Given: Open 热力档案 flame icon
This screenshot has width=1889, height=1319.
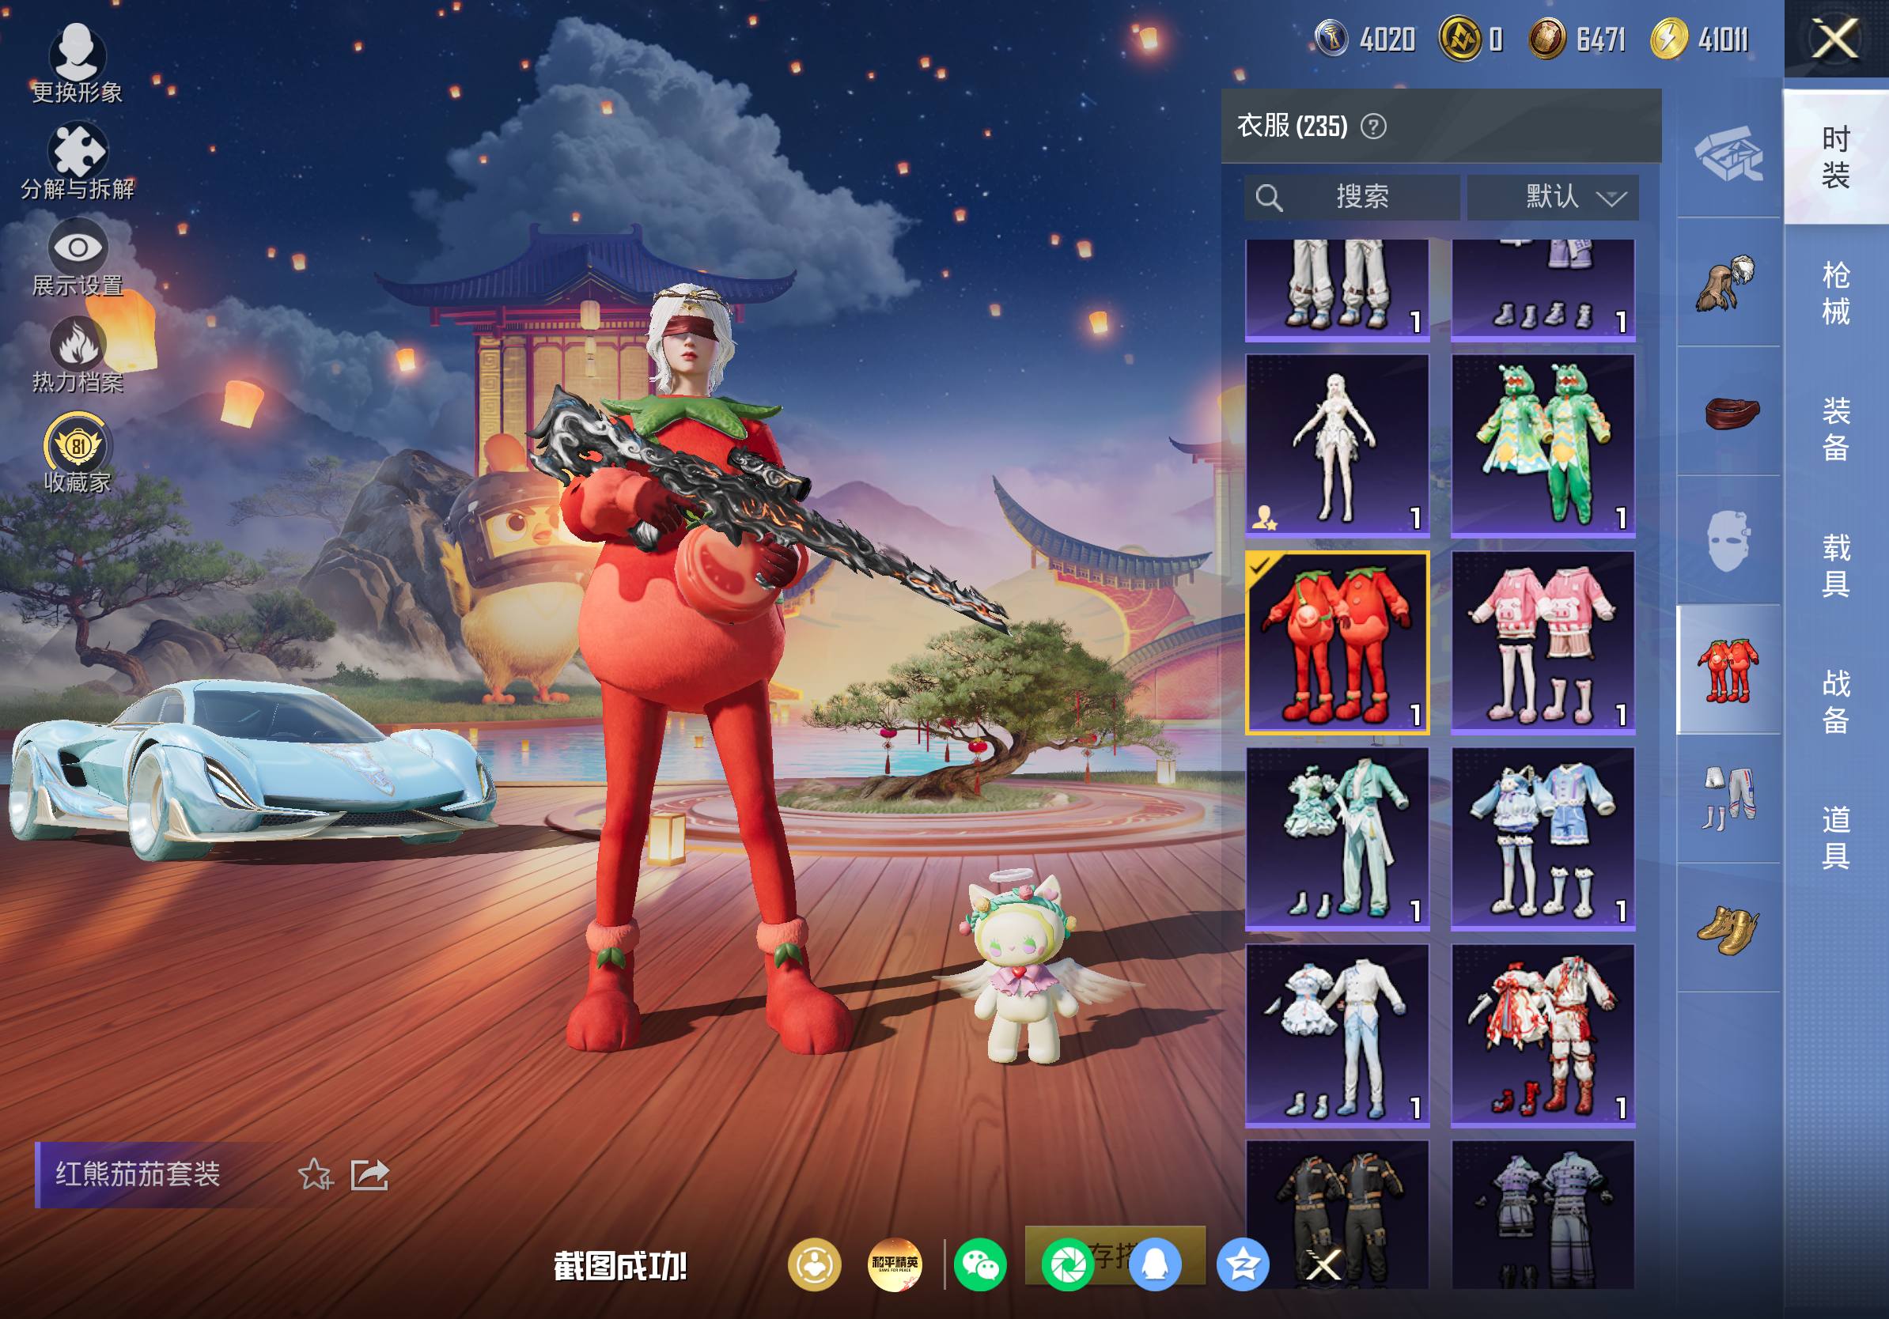Looking at the screenshot, I should pos(77,355).
